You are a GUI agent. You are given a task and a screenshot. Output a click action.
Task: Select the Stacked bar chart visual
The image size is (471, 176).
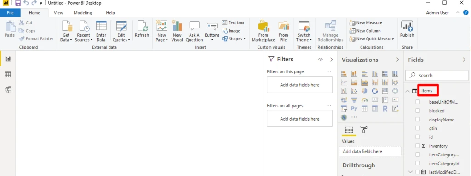point(344,73)
